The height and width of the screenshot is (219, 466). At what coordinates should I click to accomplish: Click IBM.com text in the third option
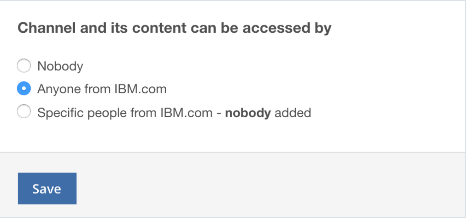coord(186,113)
